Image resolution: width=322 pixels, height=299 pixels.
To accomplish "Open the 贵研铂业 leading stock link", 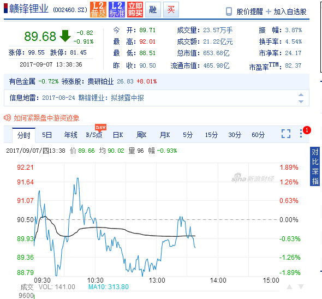I will [x=100, y=81].
